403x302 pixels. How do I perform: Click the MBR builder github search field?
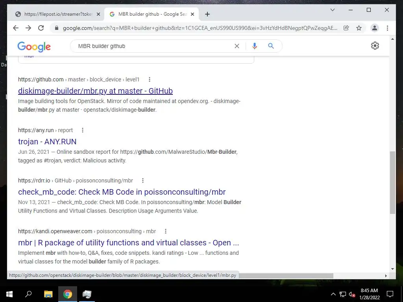pos(154,46)
